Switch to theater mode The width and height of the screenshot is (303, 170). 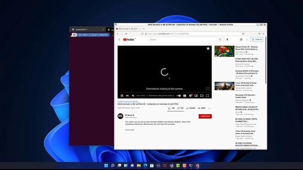click(202, 95)
